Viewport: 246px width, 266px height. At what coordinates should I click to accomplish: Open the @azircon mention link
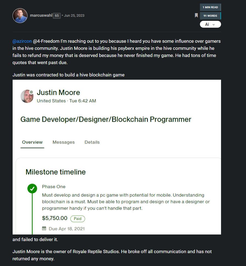(22, 41)
